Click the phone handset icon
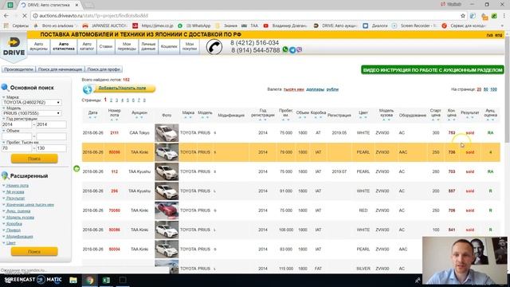The image size is (510, 287). coord(214,47)
